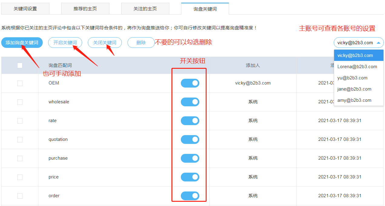Turn off the wholesale keyword switch
This screenshot has width=385, height=206.
190,102
